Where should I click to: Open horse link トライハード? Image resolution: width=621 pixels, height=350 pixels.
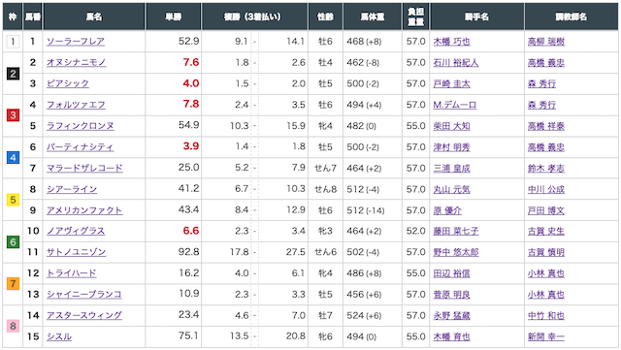click(72, 273)
